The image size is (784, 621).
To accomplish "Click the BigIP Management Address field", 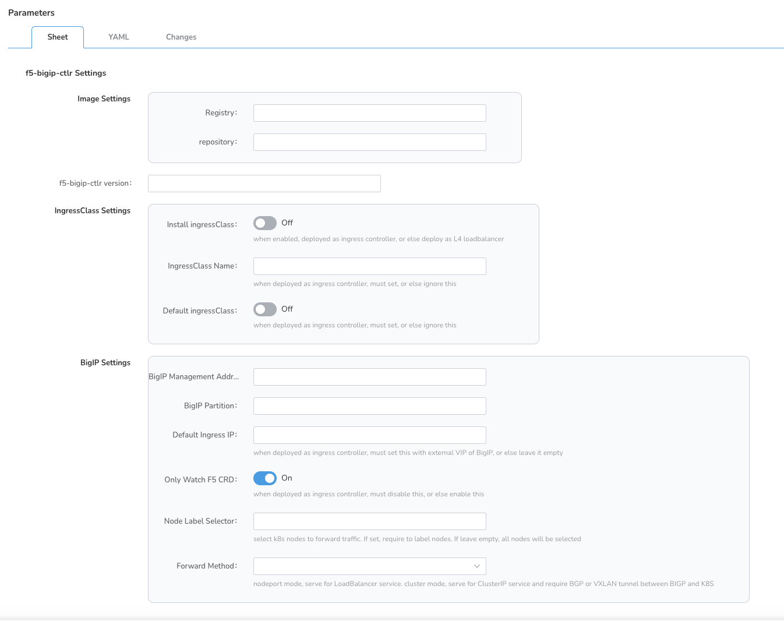I will click(x=369, y=377).
